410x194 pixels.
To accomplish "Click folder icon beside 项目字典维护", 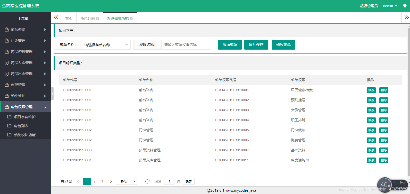I will [9, 117].
